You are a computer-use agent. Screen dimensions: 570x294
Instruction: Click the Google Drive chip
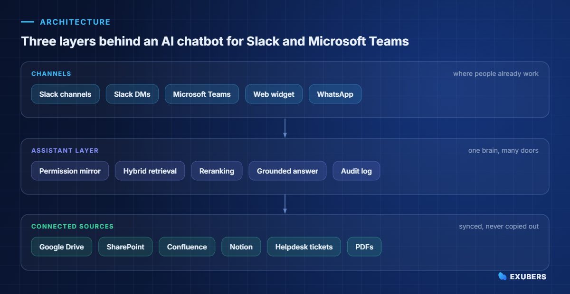point(62,247)
